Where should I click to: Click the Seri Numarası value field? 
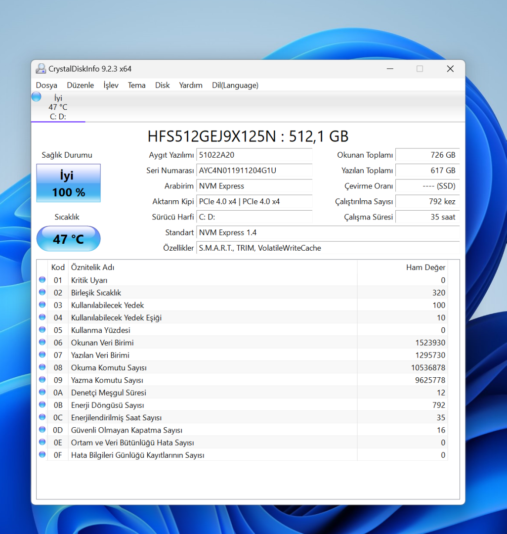pos(254,171)
